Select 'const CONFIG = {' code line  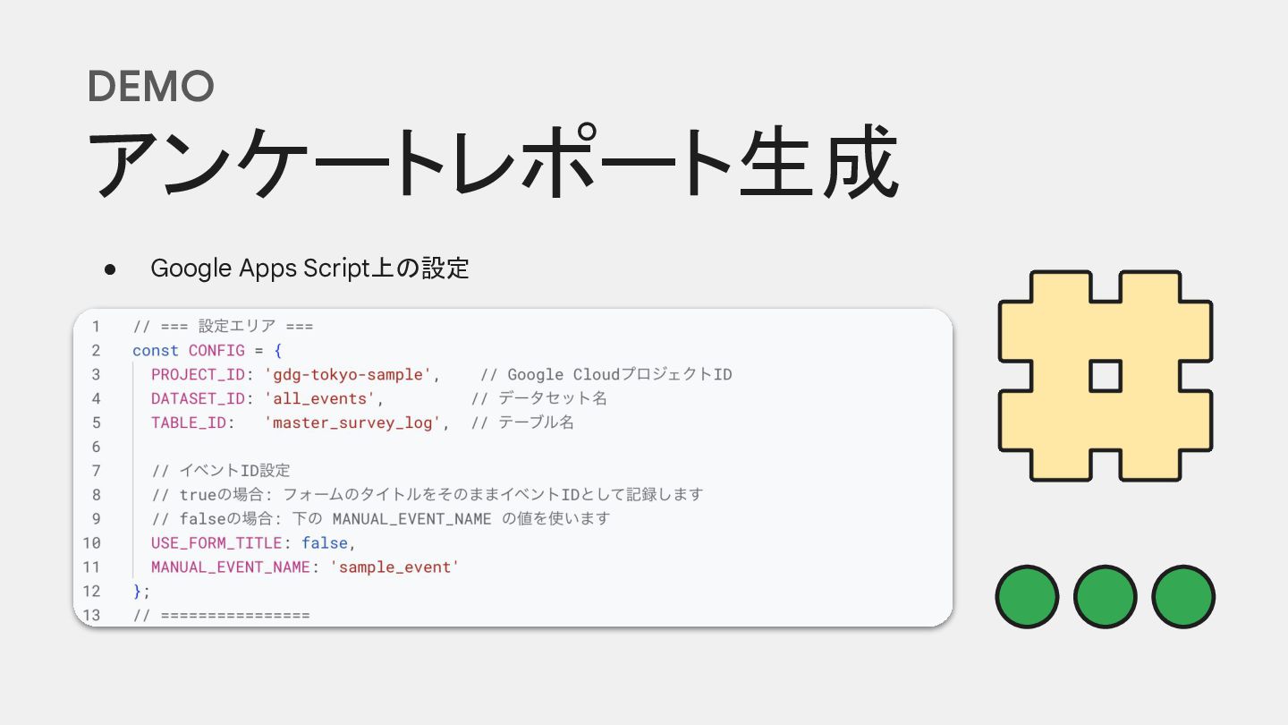[208, 351]
